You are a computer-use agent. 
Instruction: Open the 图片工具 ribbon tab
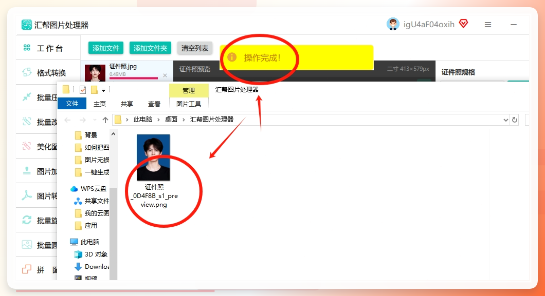pos(189,104)
